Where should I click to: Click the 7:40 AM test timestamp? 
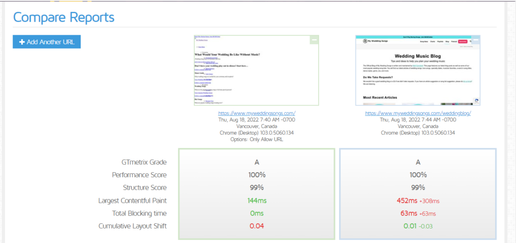[x=256, y=119]
